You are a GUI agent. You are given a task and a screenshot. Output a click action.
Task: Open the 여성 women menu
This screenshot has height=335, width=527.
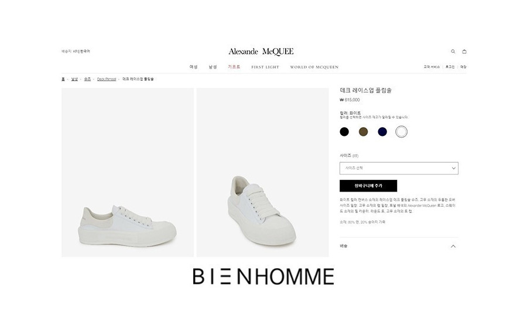pos(194,67)
